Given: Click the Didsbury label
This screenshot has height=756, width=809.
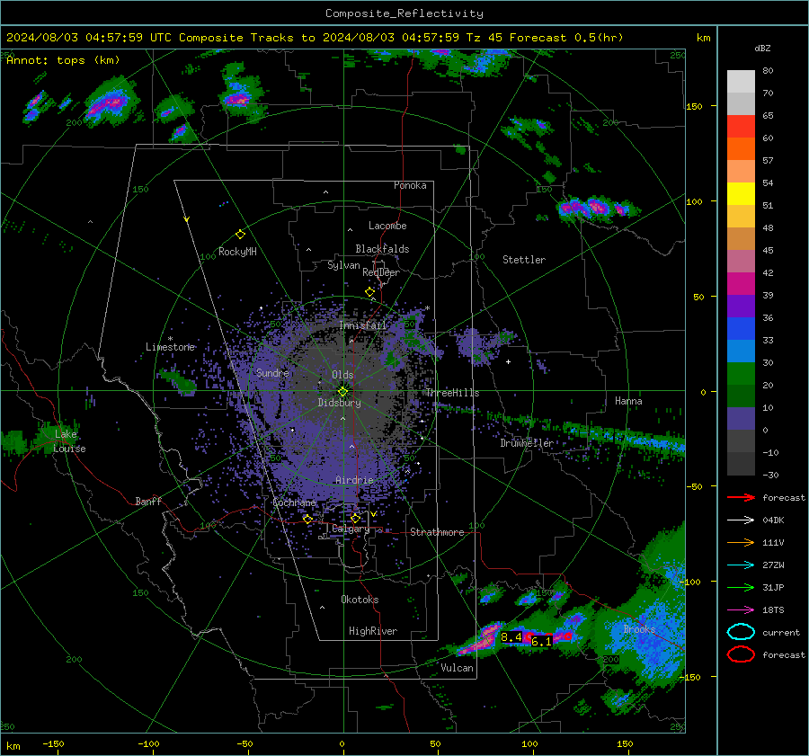Looking at the screenshot, I should click(x=339, y=403).
